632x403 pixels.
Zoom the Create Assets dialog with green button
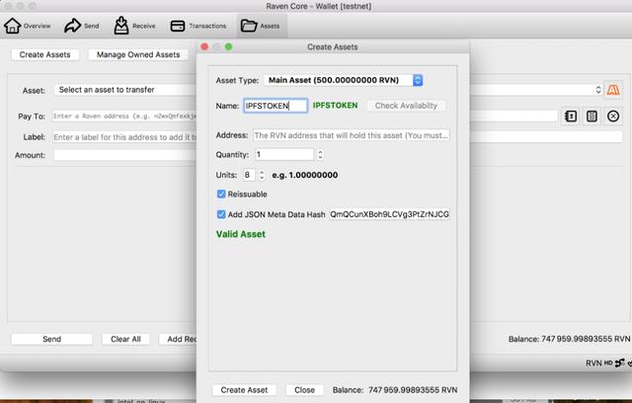(x=228, y=47)
